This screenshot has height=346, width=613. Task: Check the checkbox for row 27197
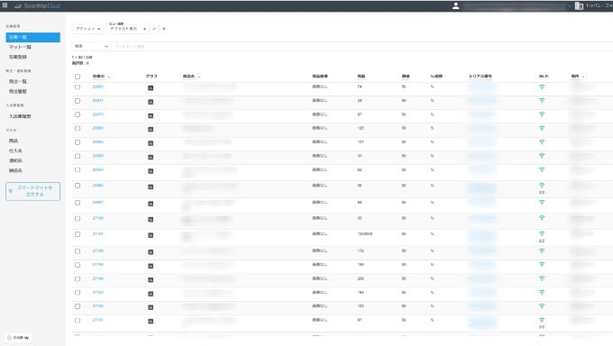click(78, 233)
